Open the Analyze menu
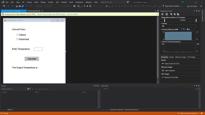 64,2
